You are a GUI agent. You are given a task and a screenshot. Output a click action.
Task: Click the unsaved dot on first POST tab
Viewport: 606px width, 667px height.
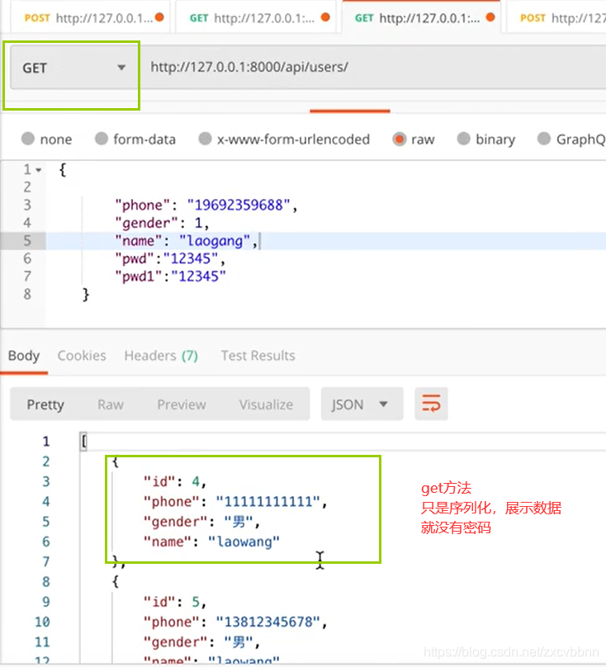click(x=159, y=17)
